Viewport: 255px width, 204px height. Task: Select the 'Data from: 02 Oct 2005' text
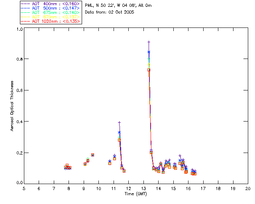coord(110,12)
